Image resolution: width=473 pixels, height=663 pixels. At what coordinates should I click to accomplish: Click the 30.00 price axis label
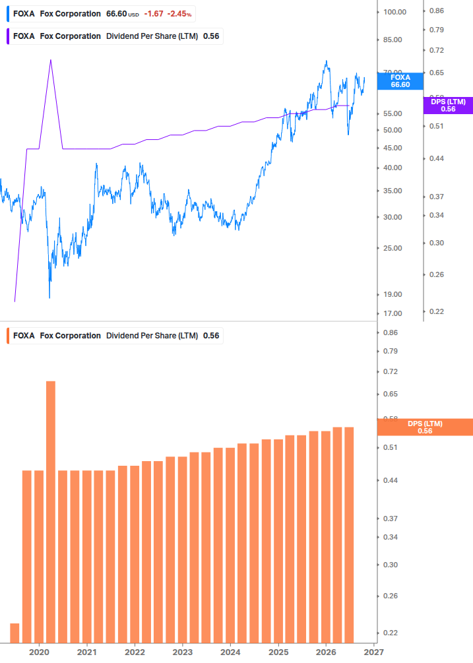[x=393, y=217]
